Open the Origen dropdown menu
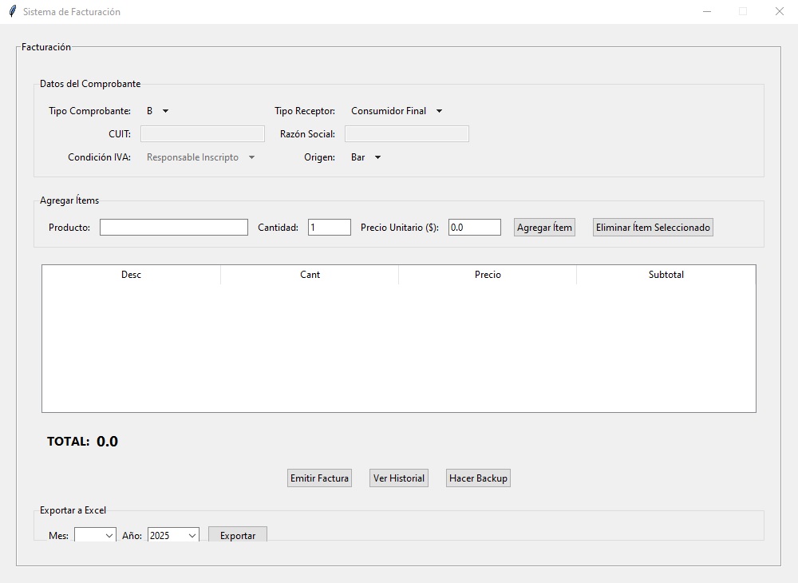This screenshot has height=583, width=798. (366, 157)
